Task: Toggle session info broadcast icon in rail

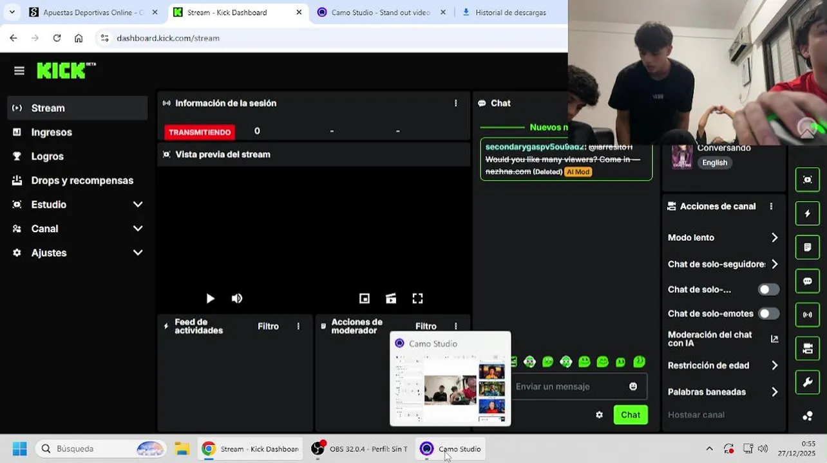Action: (x=807, y=315)
